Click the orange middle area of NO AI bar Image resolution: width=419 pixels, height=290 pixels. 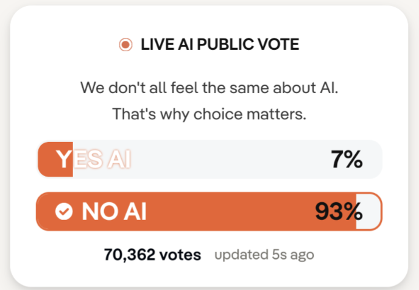point(231,211)
